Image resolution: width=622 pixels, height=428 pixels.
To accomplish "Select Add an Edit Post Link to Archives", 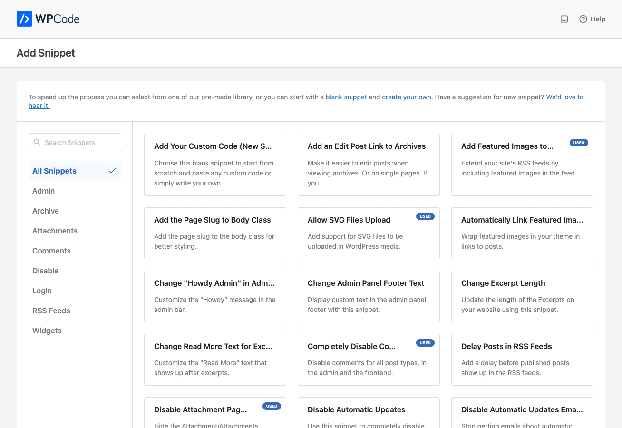I will click(369, 165).
